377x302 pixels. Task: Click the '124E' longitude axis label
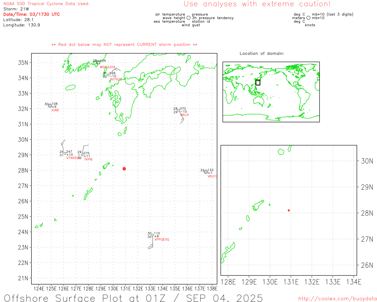[39, 288]
